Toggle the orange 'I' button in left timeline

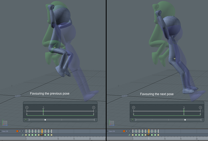click(x=17, y=131)
